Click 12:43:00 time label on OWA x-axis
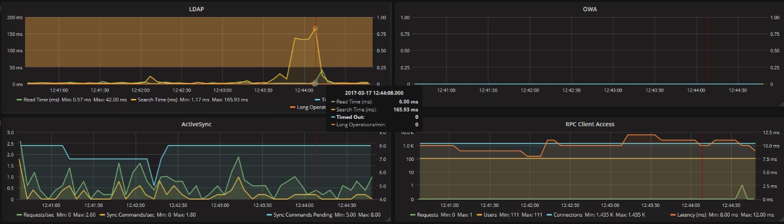This screenshot has width=784, height=224. [613, 90]
